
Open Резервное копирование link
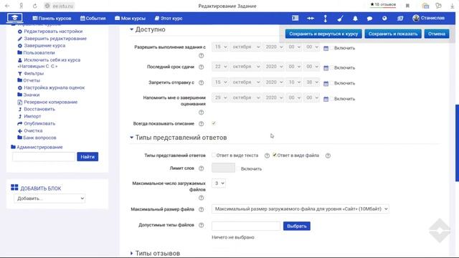50,102
